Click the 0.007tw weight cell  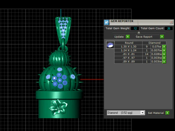tap(156, 50)
